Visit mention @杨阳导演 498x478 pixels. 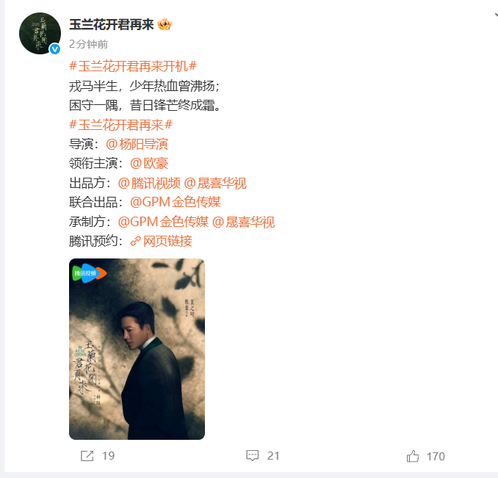coord(137,144)
